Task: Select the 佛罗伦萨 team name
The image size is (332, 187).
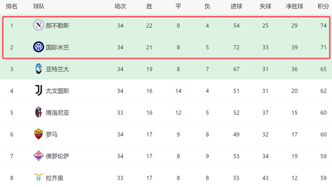Action: coord(58,156)
